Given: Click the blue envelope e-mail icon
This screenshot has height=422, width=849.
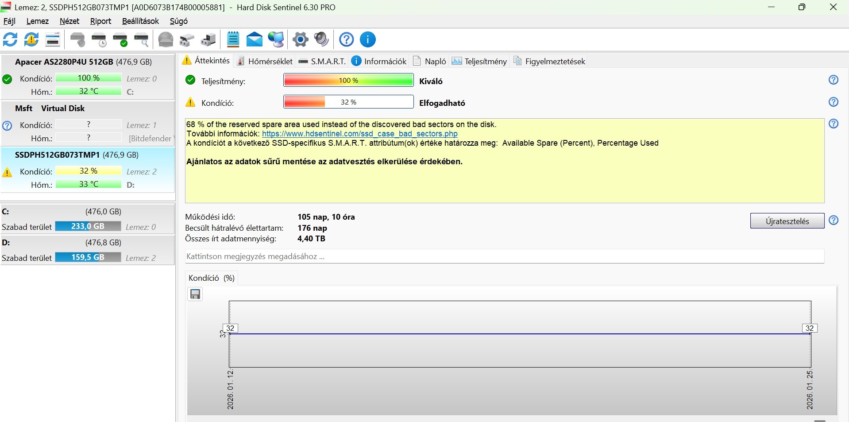Looking at the screenshot, I should point(255,39).
